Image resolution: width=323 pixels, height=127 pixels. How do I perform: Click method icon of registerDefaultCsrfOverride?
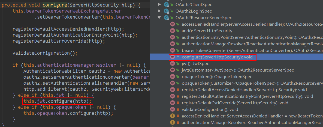pos(173,103)
